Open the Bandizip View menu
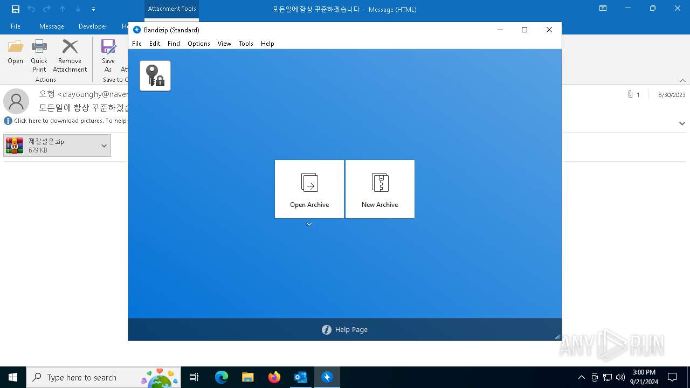The height and width of the screenshot is (388, 690). (x=224, y=44)
